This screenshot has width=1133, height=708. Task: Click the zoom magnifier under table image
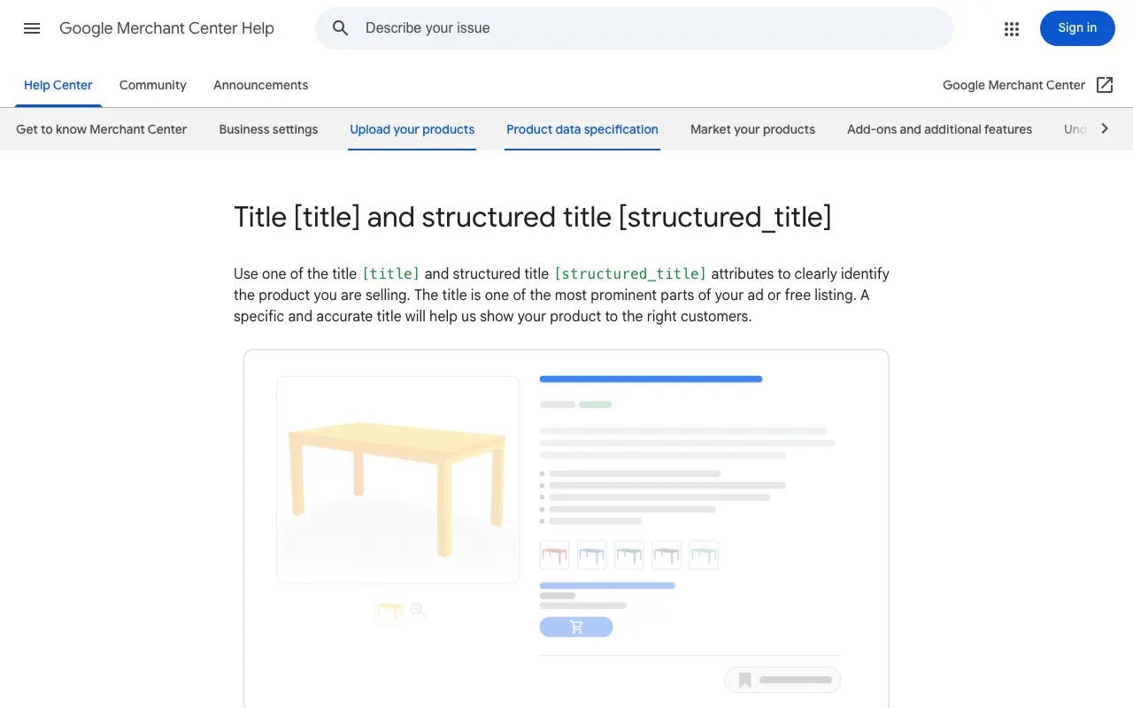pyautogui.click(x=419, y=610)
